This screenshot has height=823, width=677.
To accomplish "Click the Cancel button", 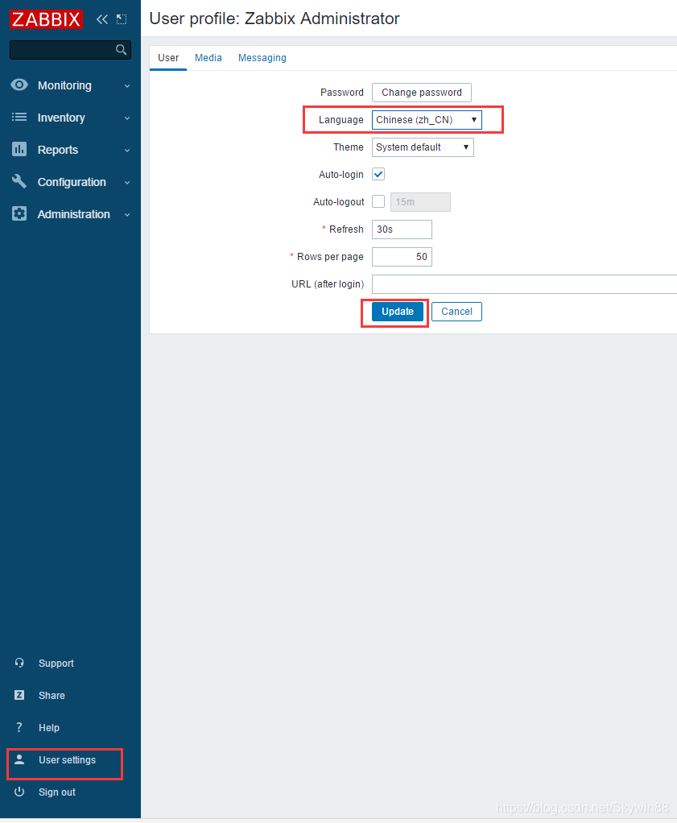I will tap(456, 312).
